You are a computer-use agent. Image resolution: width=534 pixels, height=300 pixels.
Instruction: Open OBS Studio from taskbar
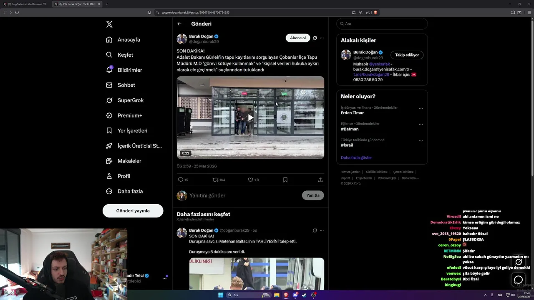click(313, 295)
